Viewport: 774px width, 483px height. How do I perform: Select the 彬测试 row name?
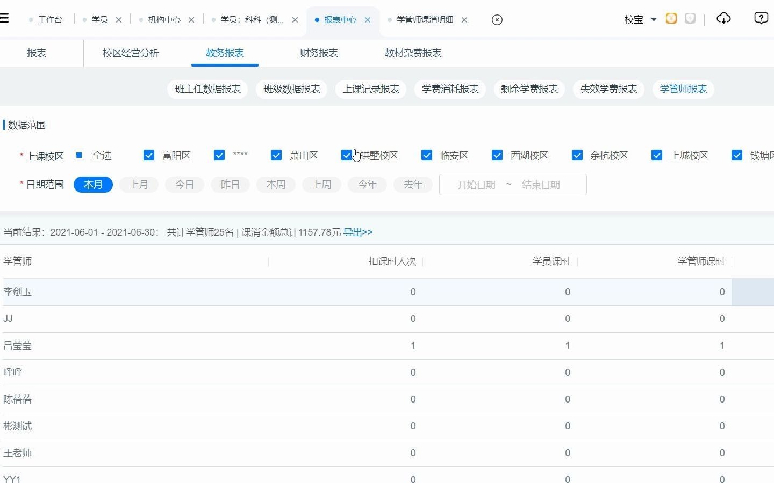point(17,426)
